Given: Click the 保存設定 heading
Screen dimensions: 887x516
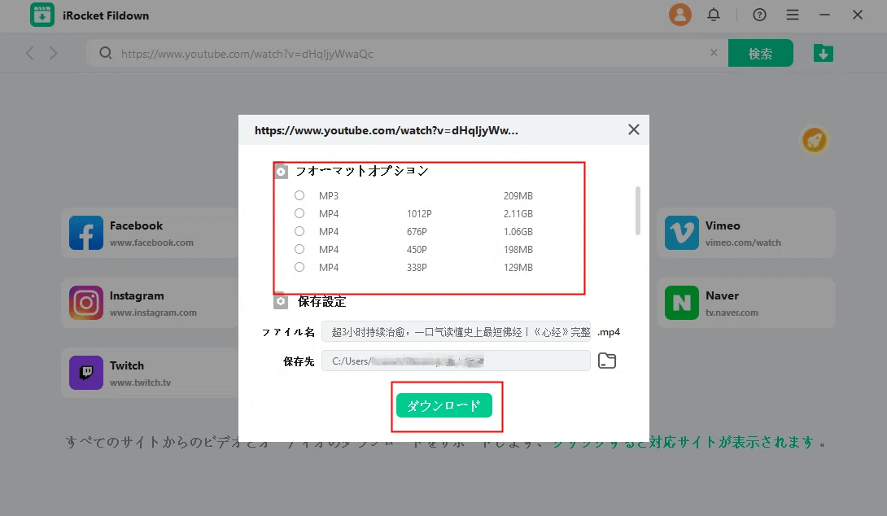Looking at the screenshot, I should click(x=322, y=302).
